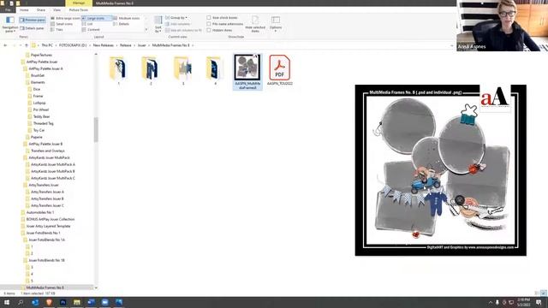The height and width of the screenshot is (308, 548).
Task: Select Transfers and Overlays folder
Action: 48,151
